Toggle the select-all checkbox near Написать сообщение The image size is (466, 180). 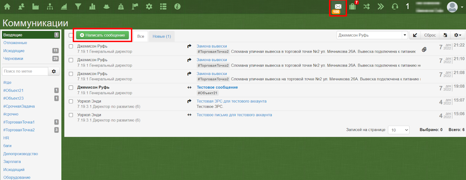(71, 35)
